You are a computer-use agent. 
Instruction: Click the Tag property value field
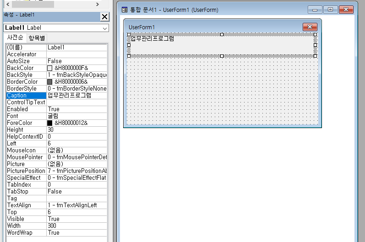point(77,198)
